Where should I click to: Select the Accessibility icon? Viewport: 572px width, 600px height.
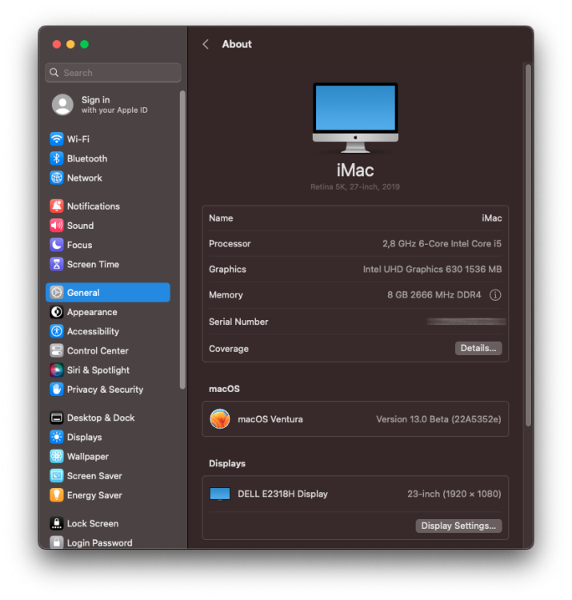click(57, 331)
